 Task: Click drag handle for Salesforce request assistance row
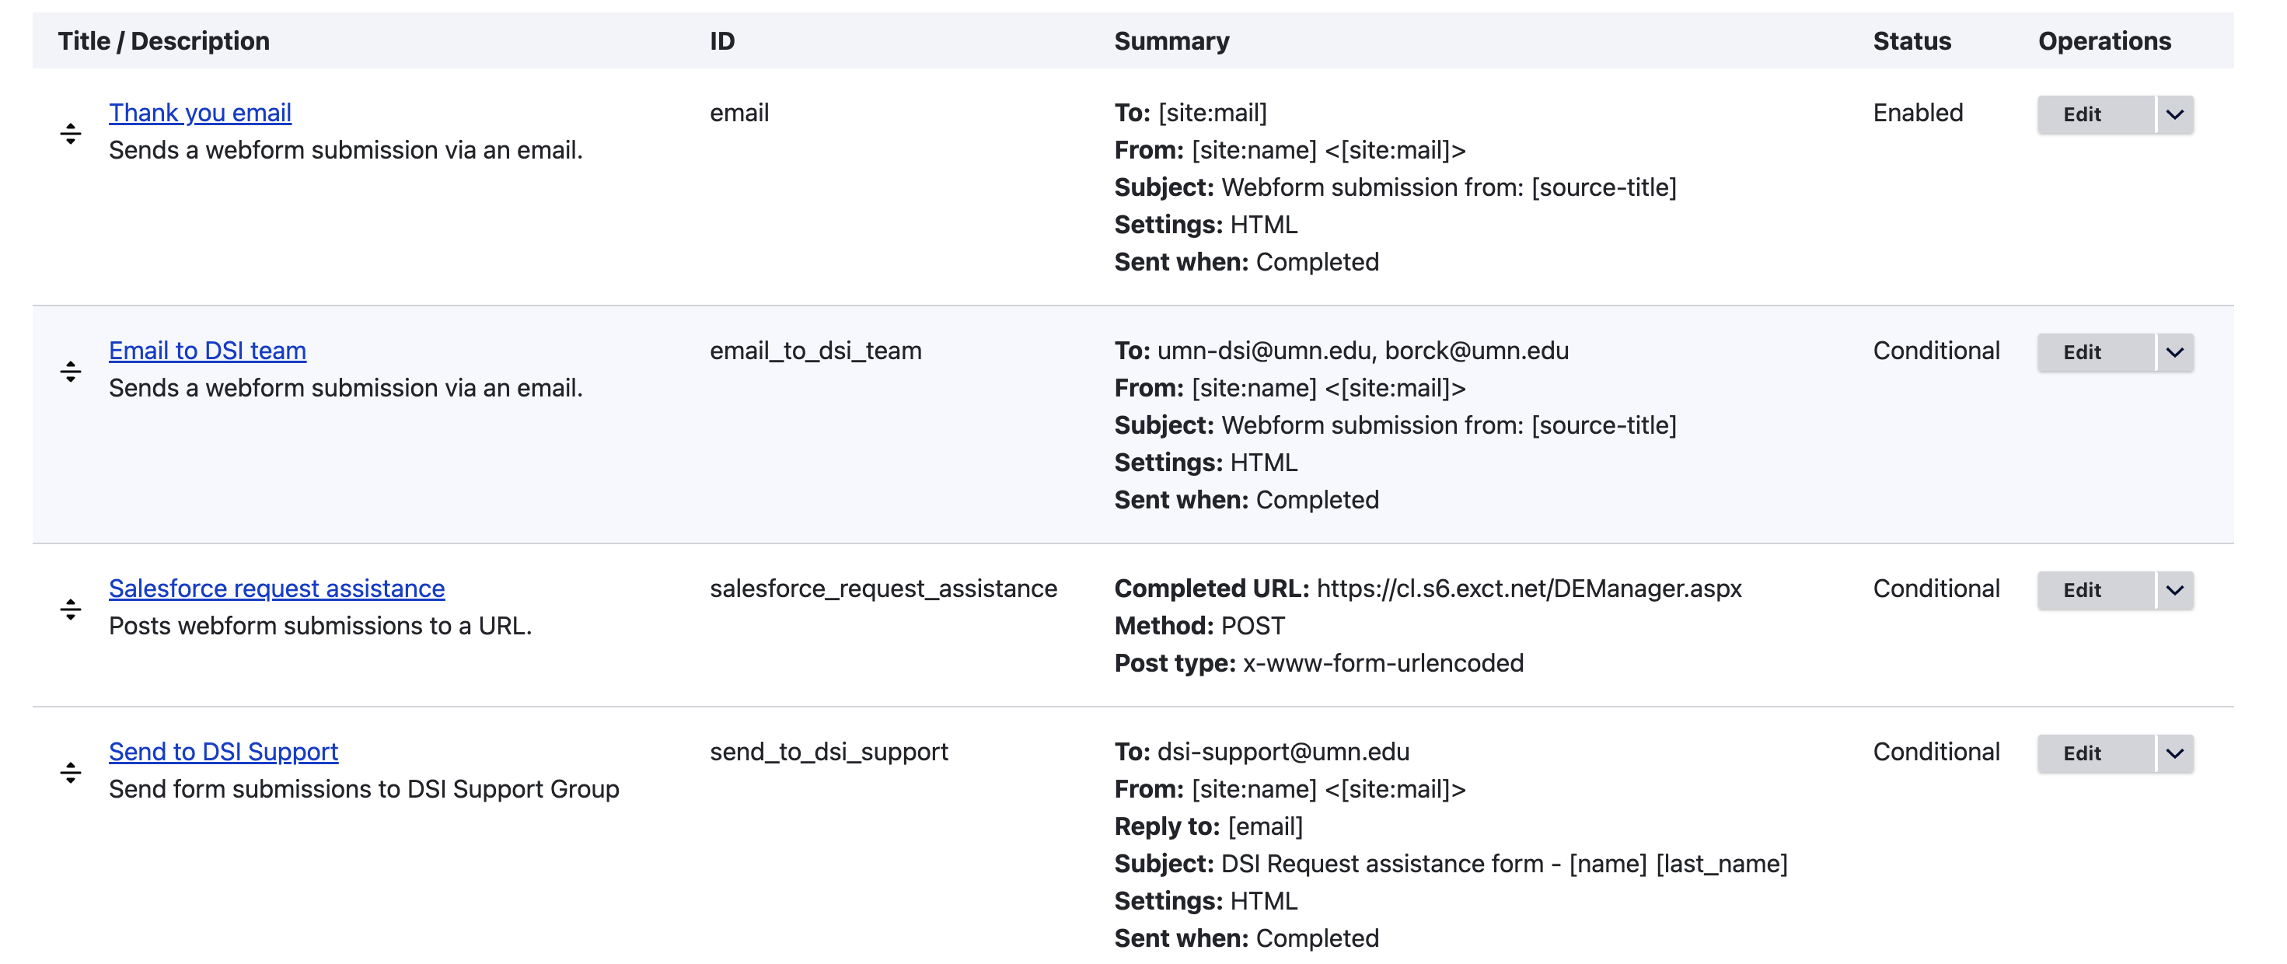point(70,609)
